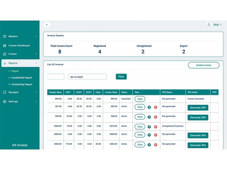The height and width of the screenshot is (170, 227).
Task: Select the Report submenu item
Action: click(x=15, y=71)
